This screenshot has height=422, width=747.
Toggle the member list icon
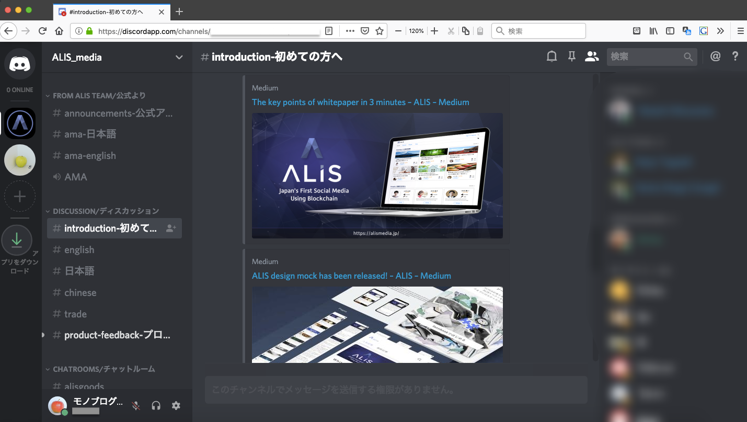[591, 57]
